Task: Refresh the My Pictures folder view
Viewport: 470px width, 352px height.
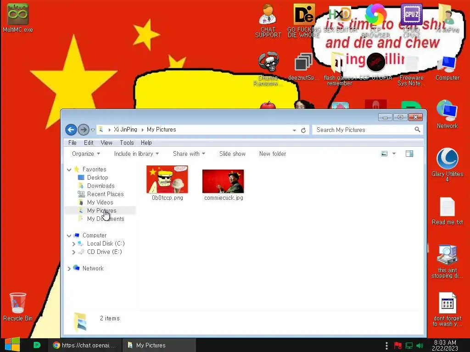Action: pos(303,130)
